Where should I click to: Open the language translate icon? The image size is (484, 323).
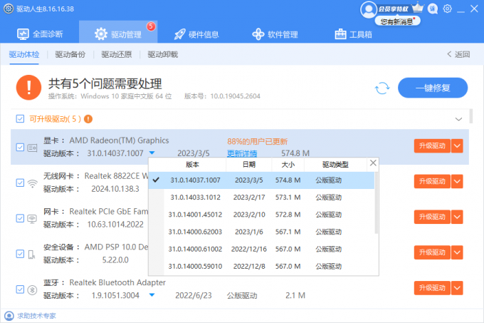[x=433, y=9]
